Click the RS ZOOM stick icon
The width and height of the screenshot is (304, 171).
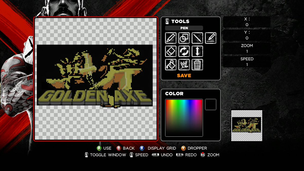(203, 155)
